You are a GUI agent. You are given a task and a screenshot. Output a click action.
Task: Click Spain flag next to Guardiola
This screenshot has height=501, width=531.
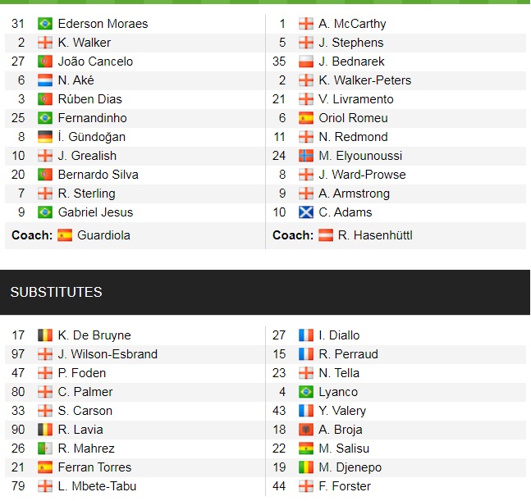(x=65, y=235)
